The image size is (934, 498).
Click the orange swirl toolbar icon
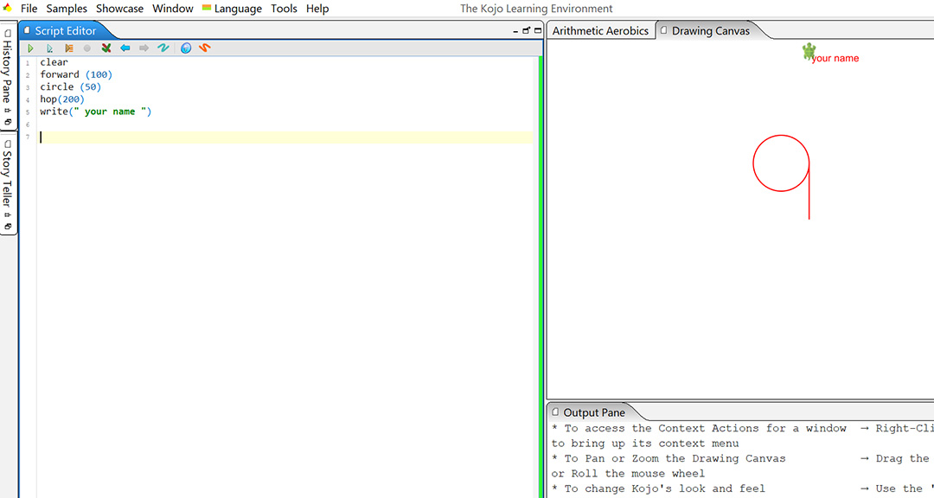[205, 48]
